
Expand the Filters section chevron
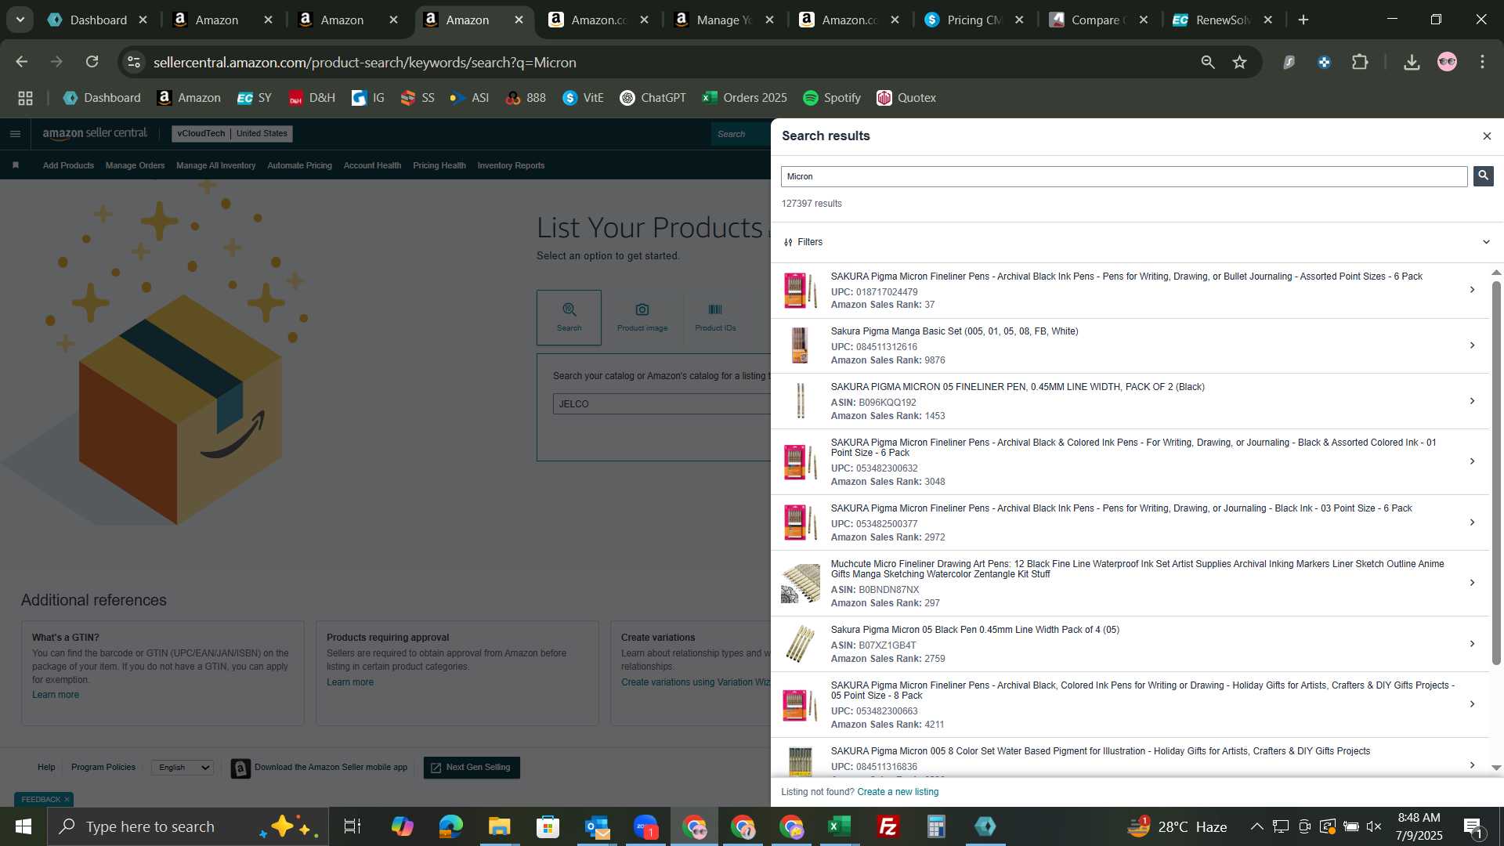pyautogui.click(x=1486, y=242)
